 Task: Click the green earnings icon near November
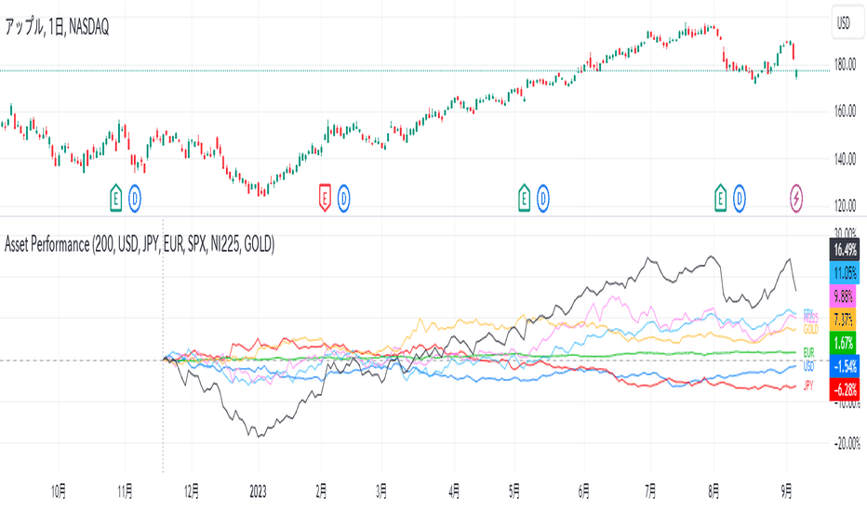coord(115,198)
